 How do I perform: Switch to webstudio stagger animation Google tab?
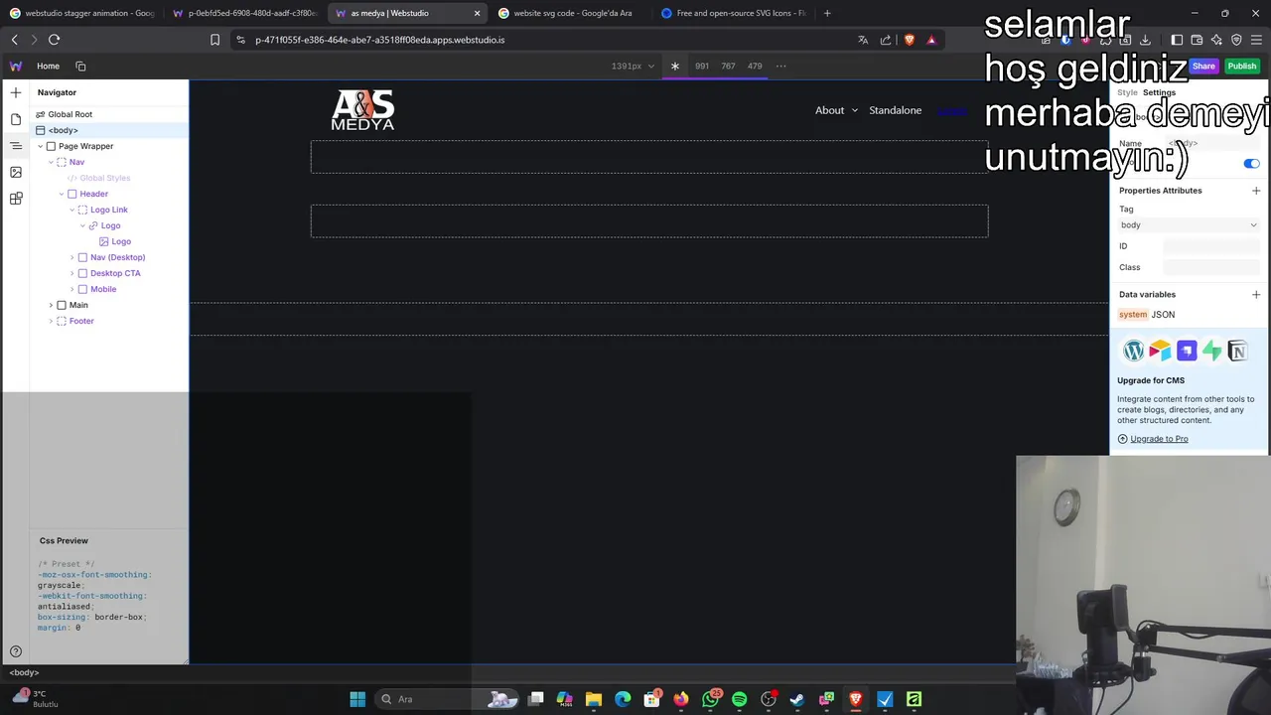[x=82, y=13]
